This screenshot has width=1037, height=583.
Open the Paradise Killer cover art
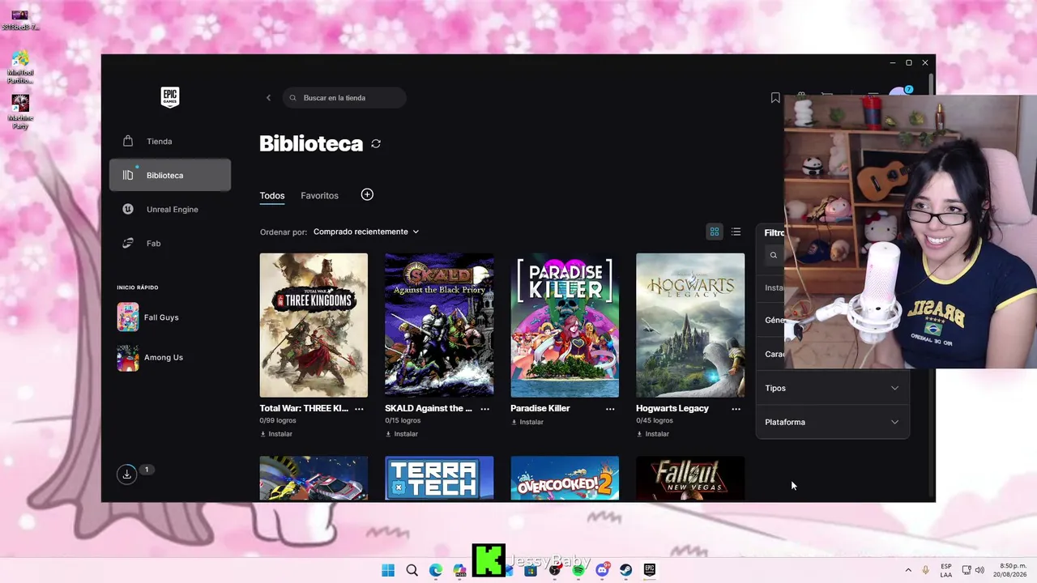point(565,325)
